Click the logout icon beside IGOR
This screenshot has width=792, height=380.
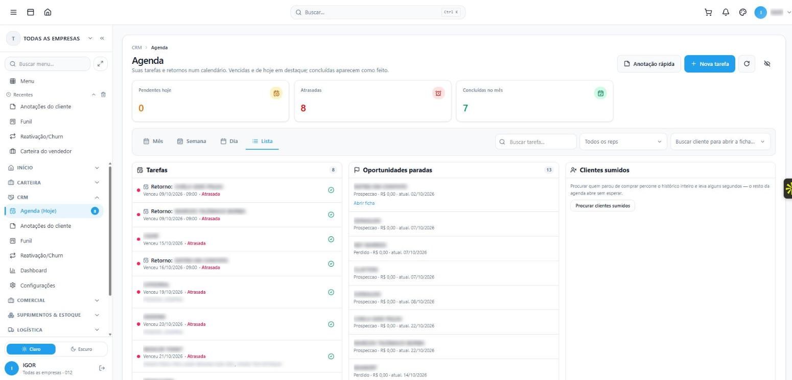pyautogui.click(x=102, y=368)
